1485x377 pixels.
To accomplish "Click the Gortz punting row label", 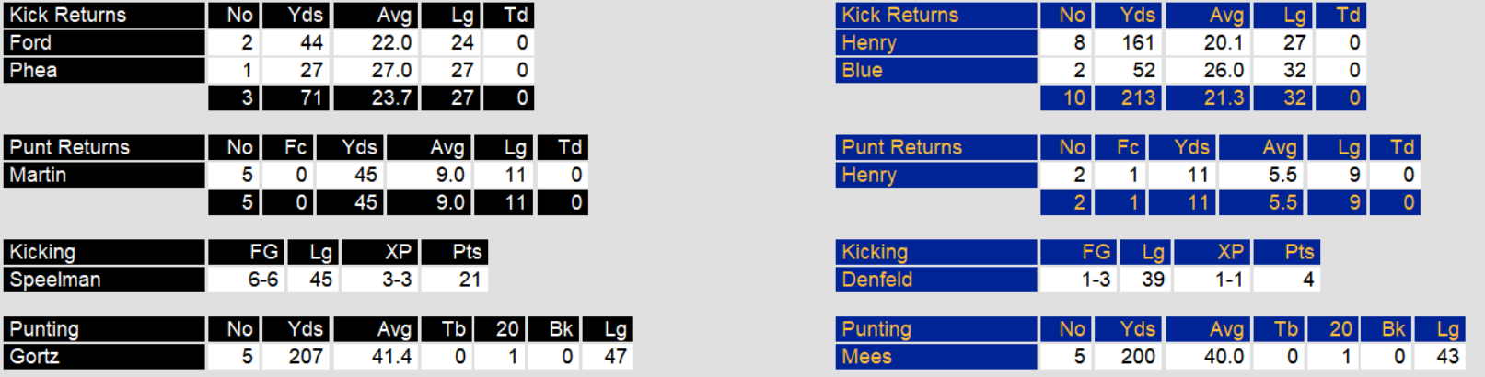I will point(104,357).
